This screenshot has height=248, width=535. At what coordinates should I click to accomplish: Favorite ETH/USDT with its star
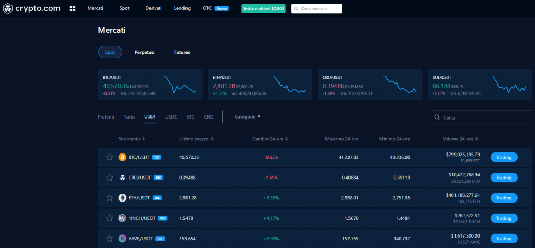[110, 198]
